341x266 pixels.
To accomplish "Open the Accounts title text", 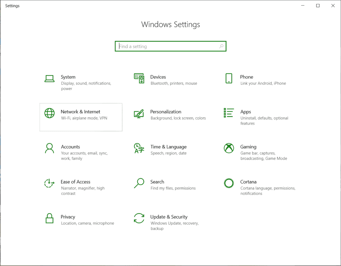I will (x=71, y=147).
